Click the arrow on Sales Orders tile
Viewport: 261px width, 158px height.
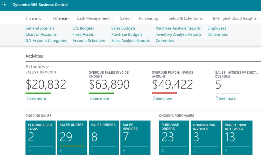coord(93,151)
